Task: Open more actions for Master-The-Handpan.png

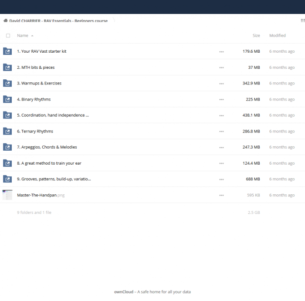Action: tap(221, 195)
